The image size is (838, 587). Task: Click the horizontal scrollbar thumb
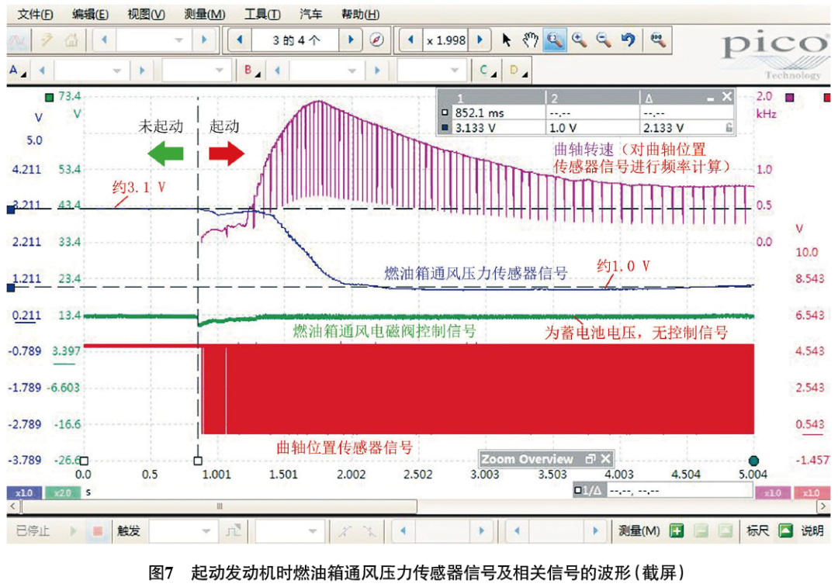click(219, 506)
